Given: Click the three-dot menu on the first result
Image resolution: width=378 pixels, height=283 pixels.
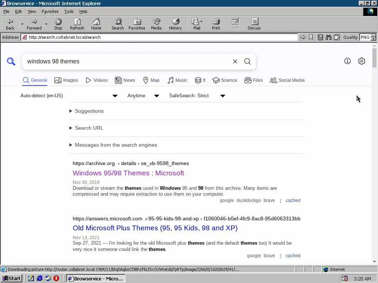Looking at the screenshot, I should (x=281, y=200).
